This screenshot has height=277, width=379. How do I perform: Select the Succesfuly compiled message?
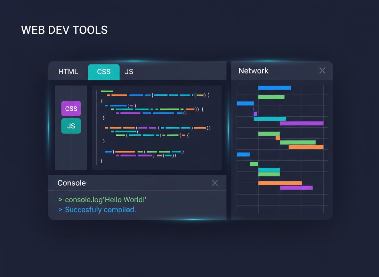point(100,210)
